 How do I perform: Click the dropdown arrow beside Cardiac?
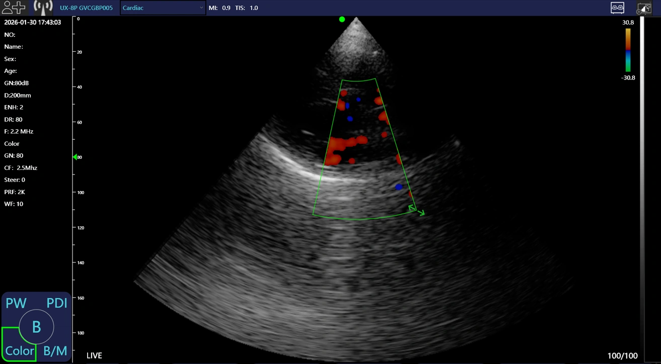pyautogui.click(x=201, y=8)
